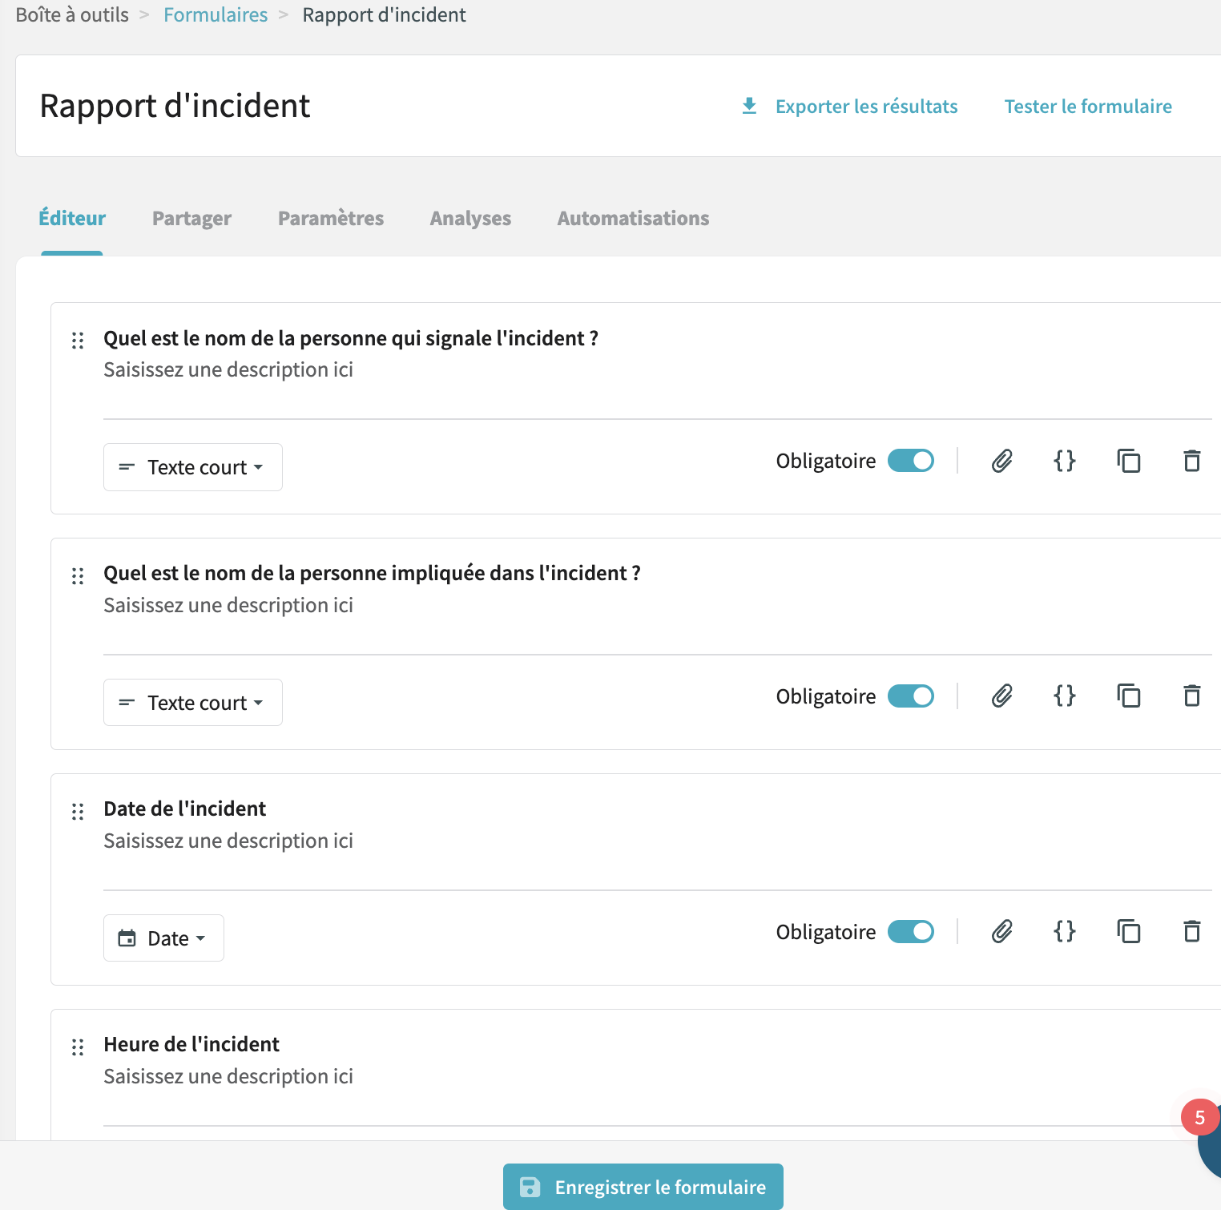
Task: Duplicate the involved person name question
Action: (x=1129, y=696)
